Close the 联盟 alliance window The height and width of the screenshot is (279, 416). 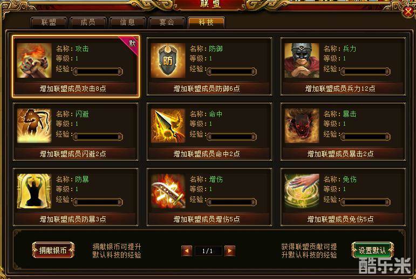click(x=408, y=12)
